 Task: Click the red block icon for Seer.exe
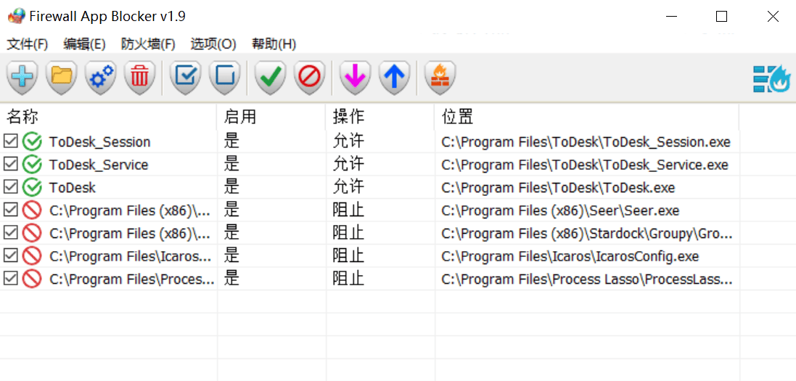[32, 210]
